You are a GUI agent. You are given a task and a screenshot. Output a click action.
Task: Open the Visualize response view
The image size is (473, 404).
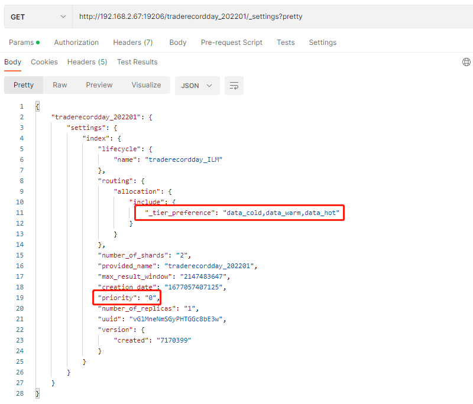click(x=146, y=85)
